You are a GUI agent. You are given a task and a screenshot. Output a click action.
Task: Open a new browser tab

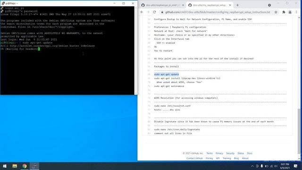tap(237, 5)
